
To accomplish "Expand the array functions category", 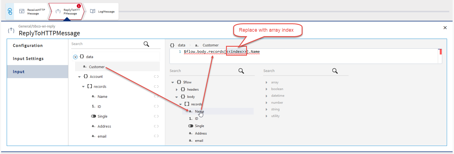I will point(266,83).
